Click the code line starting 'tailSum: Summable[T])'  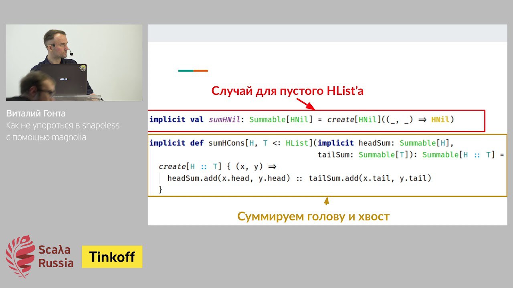(x=411, y=155)
